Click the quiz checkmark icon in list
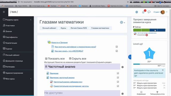 (51, 82)
